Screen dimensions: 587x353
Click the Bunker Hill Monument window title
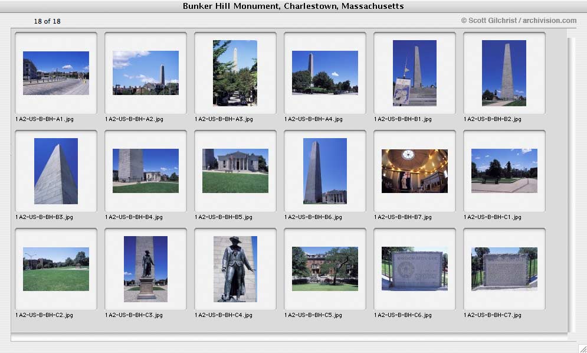tap(293, 6)
